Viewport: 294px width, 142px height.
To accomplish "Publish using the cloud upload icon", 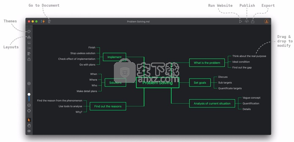I will point(247,21).
